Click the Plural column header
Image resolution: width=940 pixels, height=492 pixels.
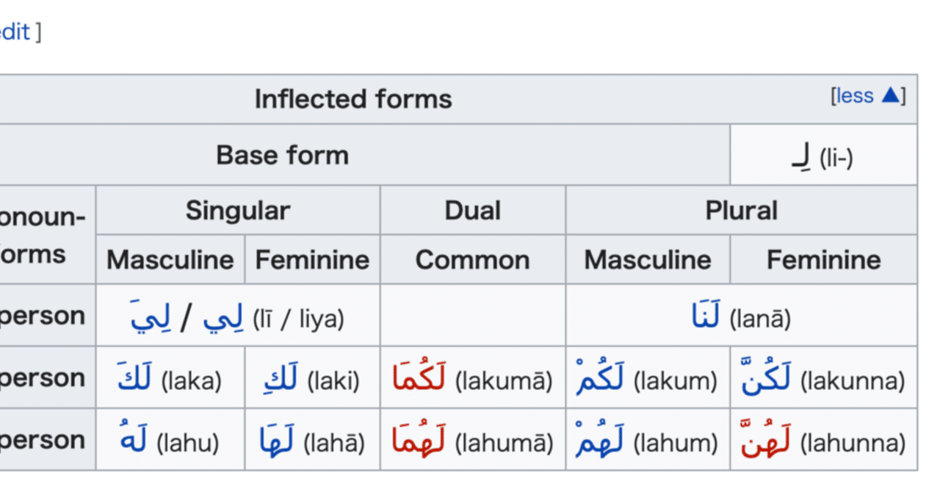coord(741,211)
